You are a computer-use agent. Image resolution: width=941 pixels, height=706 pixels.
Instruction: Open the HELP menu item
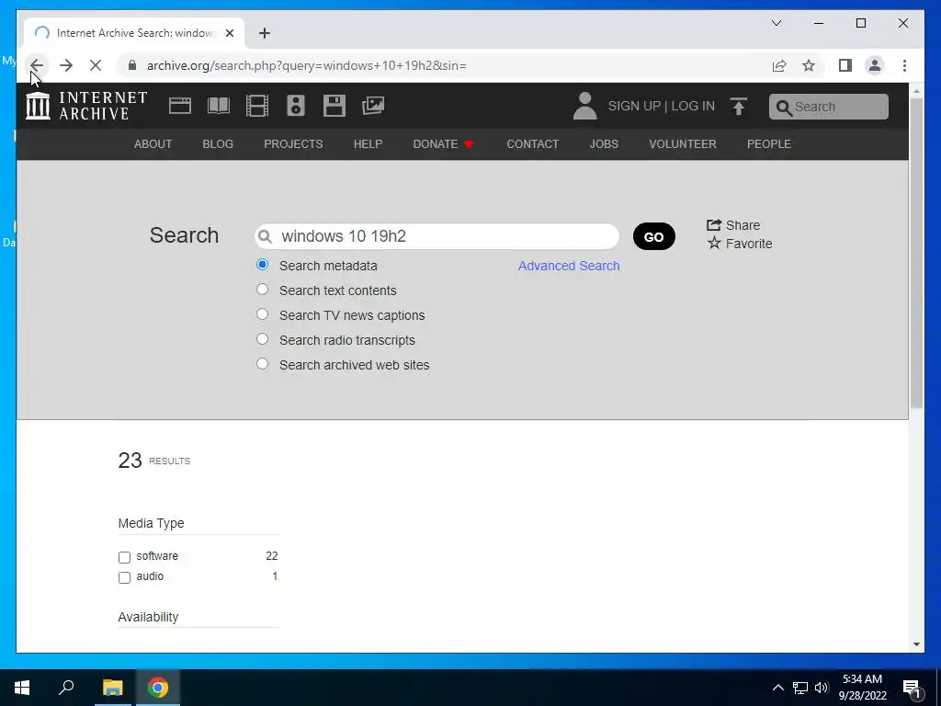click(368, 144)
